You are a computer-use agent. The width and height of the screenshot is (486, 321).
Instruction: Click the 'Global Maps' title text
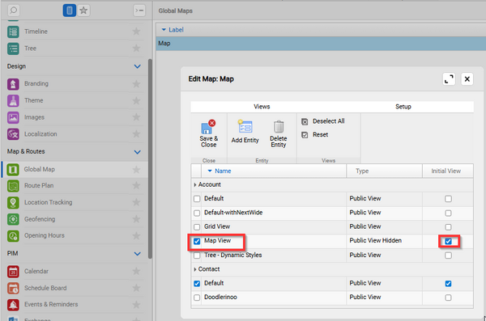click(x=176, y=11)
